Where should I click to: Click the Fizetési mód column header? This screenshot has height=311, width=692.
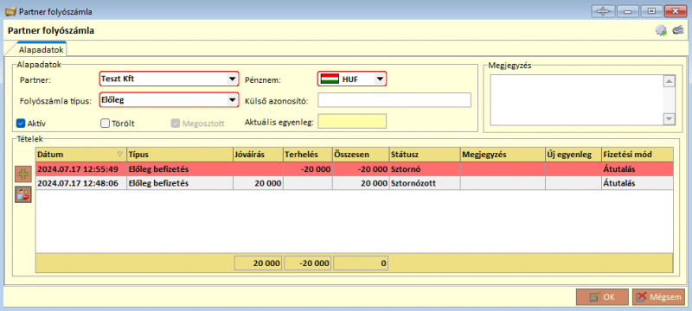coord(638,155)
